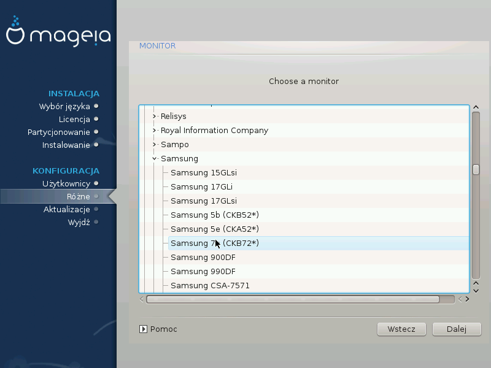This screenshot has height=368, width=491.
Task: Expand the Sampo vendor node
Action: point(154,144)
